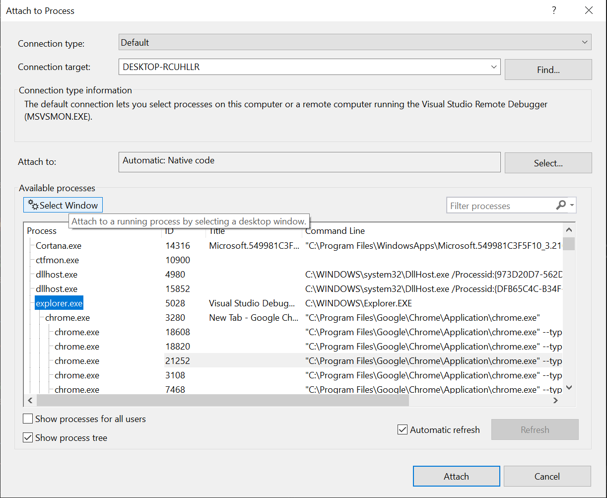Viewport: 607px width, 498px height.
Task: Open the search options dropdown beside the magnifier
Action: (x=571, y=205)
